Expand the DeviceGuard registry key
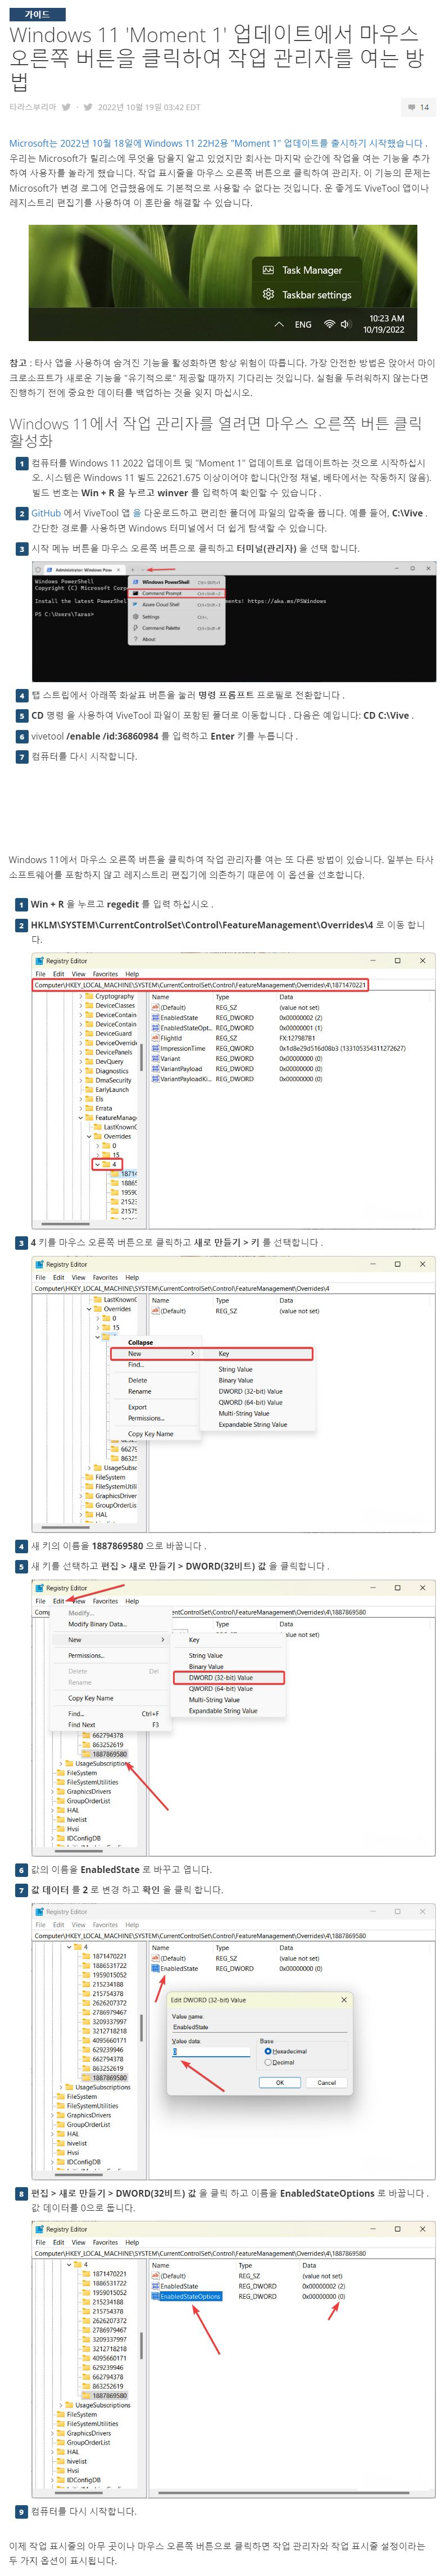Screen dimensions: 446x2576 click(x=81, y=1034)
